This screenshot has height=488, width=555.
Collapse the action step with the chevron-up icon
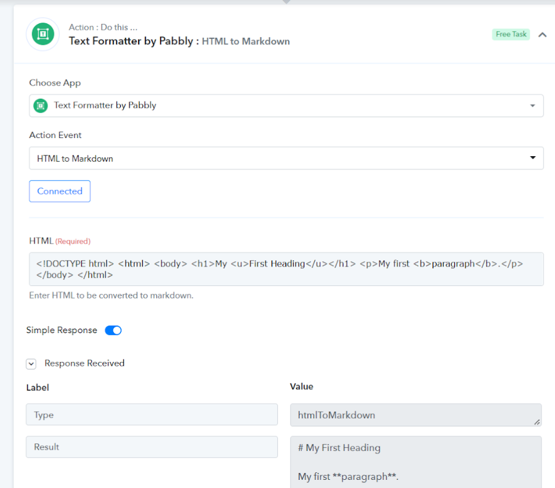click(x=542, y=35)
